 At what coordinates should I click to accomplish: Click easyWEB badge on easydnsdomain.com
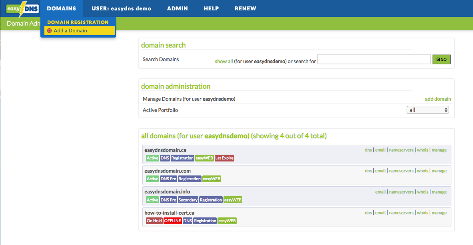pos(212,179)
